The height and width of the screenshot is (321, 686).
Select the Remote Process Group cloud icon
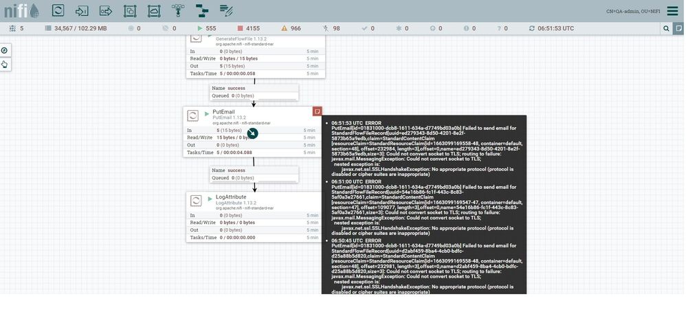(x=154, y=10)
